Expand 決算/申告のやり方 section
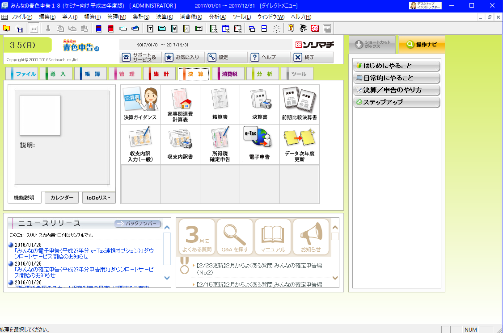The image size is (503, 333). coord(397,90)
